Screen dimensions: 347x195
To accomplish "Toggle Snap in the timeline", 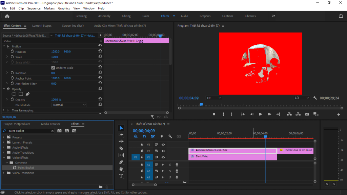I will (144, 136).
